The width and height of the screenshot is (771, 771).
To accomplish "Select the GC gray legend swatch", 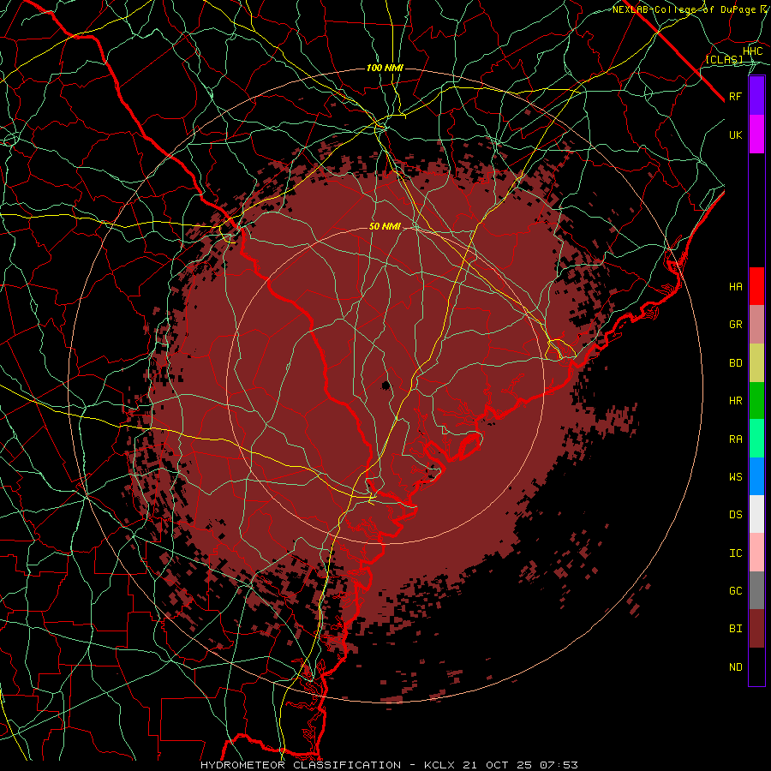I will click(x=756, y=590).
